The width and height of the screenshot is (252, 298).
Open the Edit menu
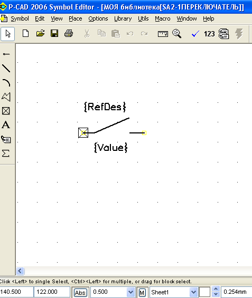pos(40,18)
